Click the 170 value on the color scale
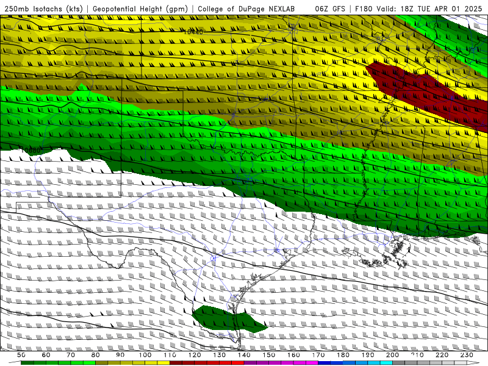This screenshot has height=366, width=488. [x=318, y=355]
